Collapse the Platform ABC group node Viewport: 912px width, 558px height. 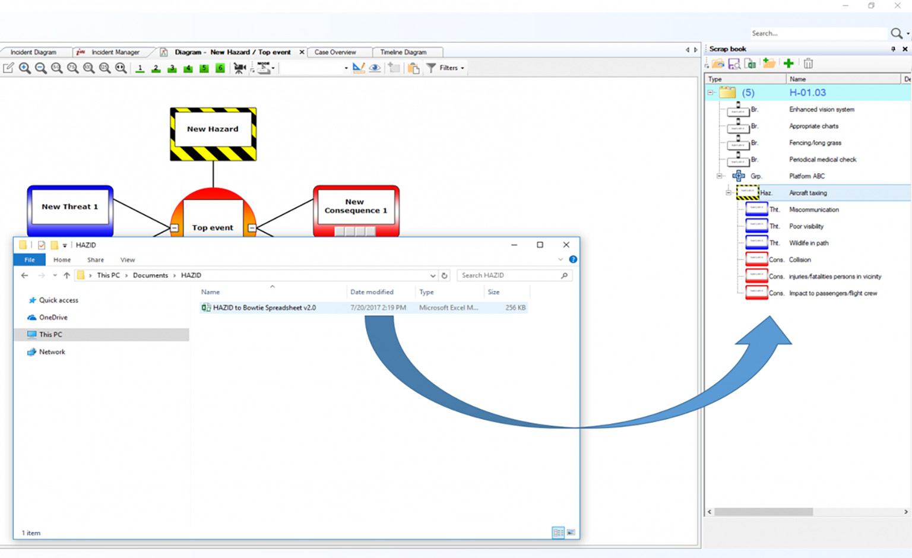(719, 176)
